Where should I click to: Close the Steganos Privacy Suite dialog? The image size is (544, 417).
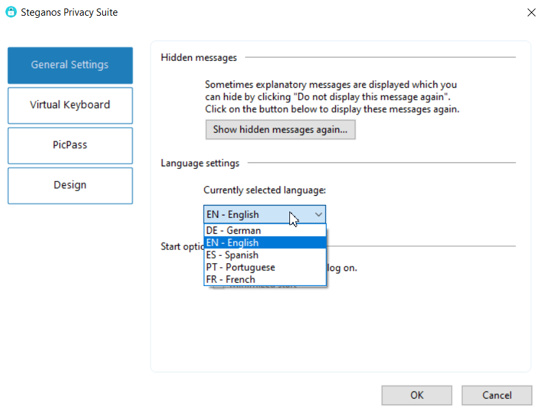531,13
